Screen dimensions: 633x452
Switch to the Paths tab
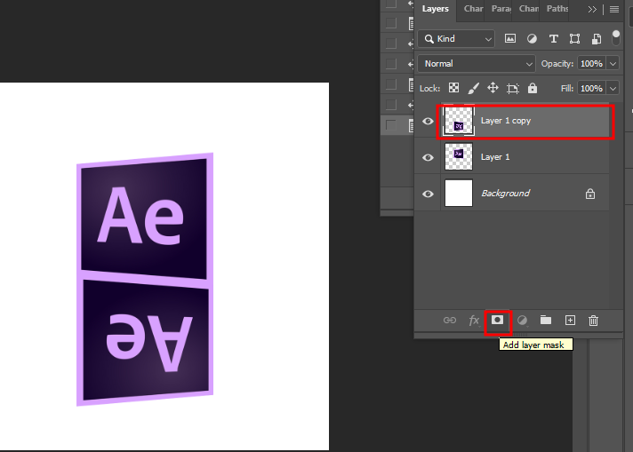click(x=557, y=9)
